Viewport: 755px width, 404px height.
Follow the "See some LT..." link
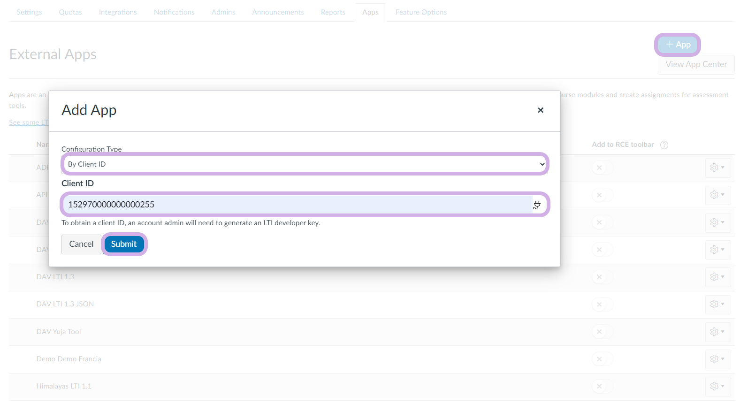[x=29, y=122]
